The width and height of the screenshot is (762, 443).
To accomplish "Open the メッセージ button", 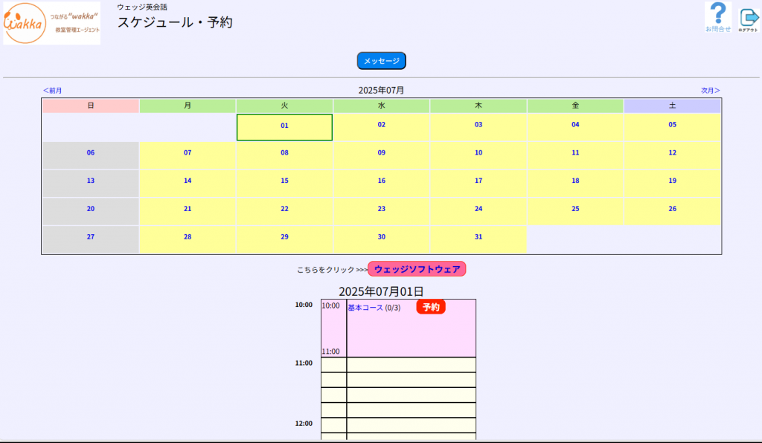I will pos(381,61).
